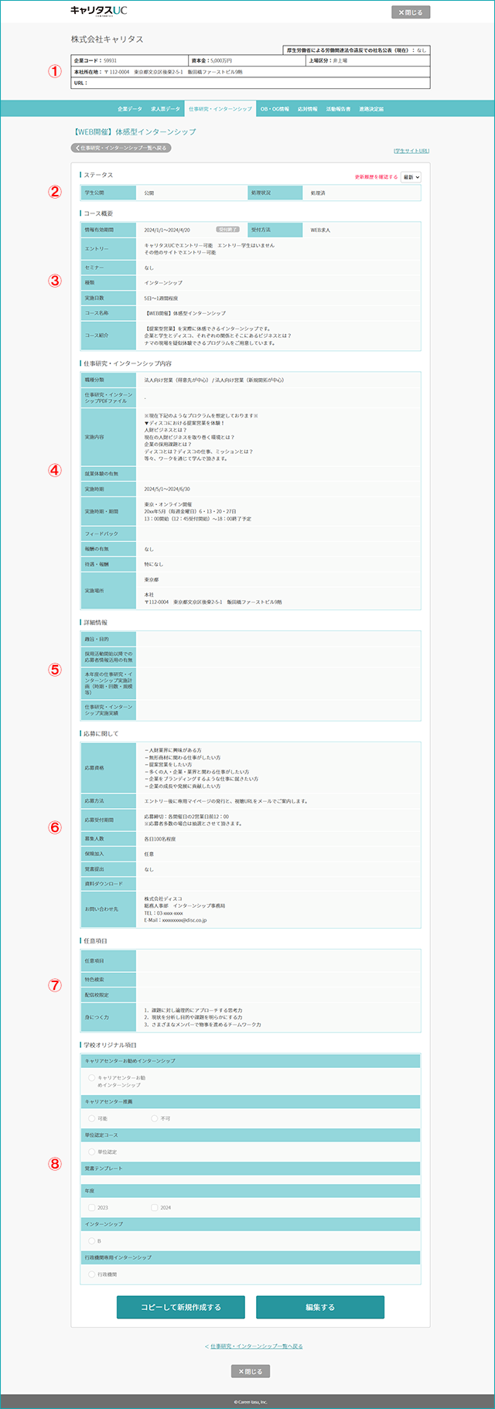Click the 処理状況 value 処理済
This screenshot has width=495, height=1409.
[x=318, y=193]
